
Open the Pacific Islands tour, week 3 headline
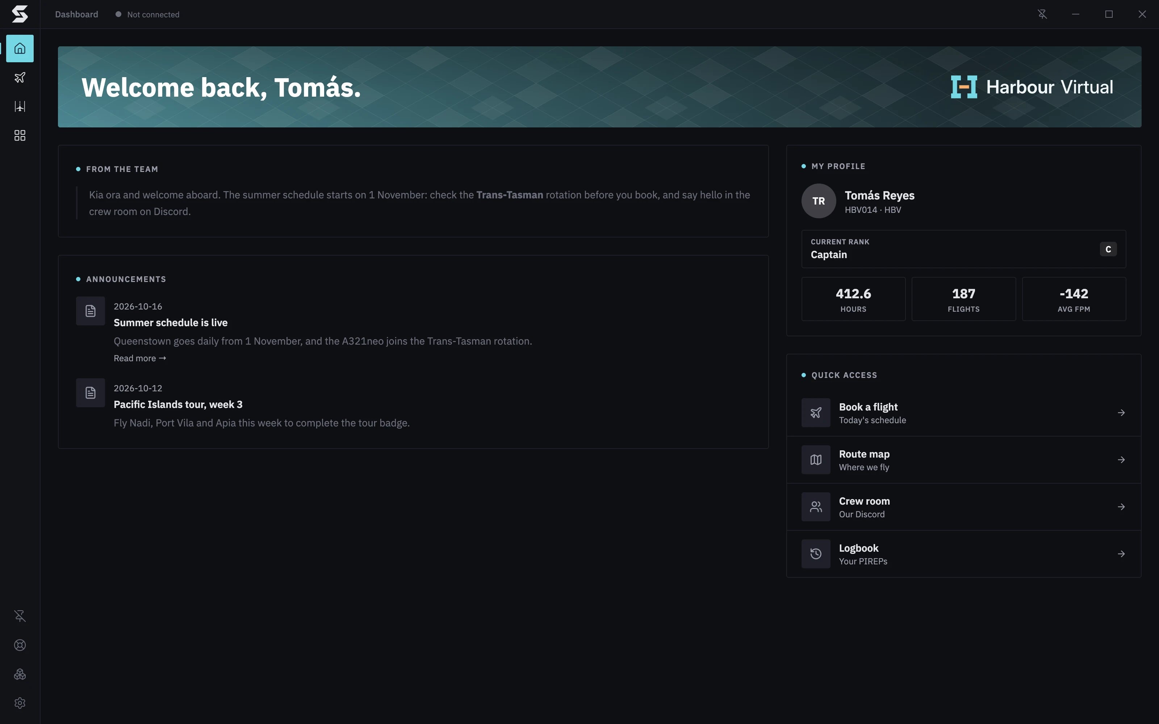178,405
